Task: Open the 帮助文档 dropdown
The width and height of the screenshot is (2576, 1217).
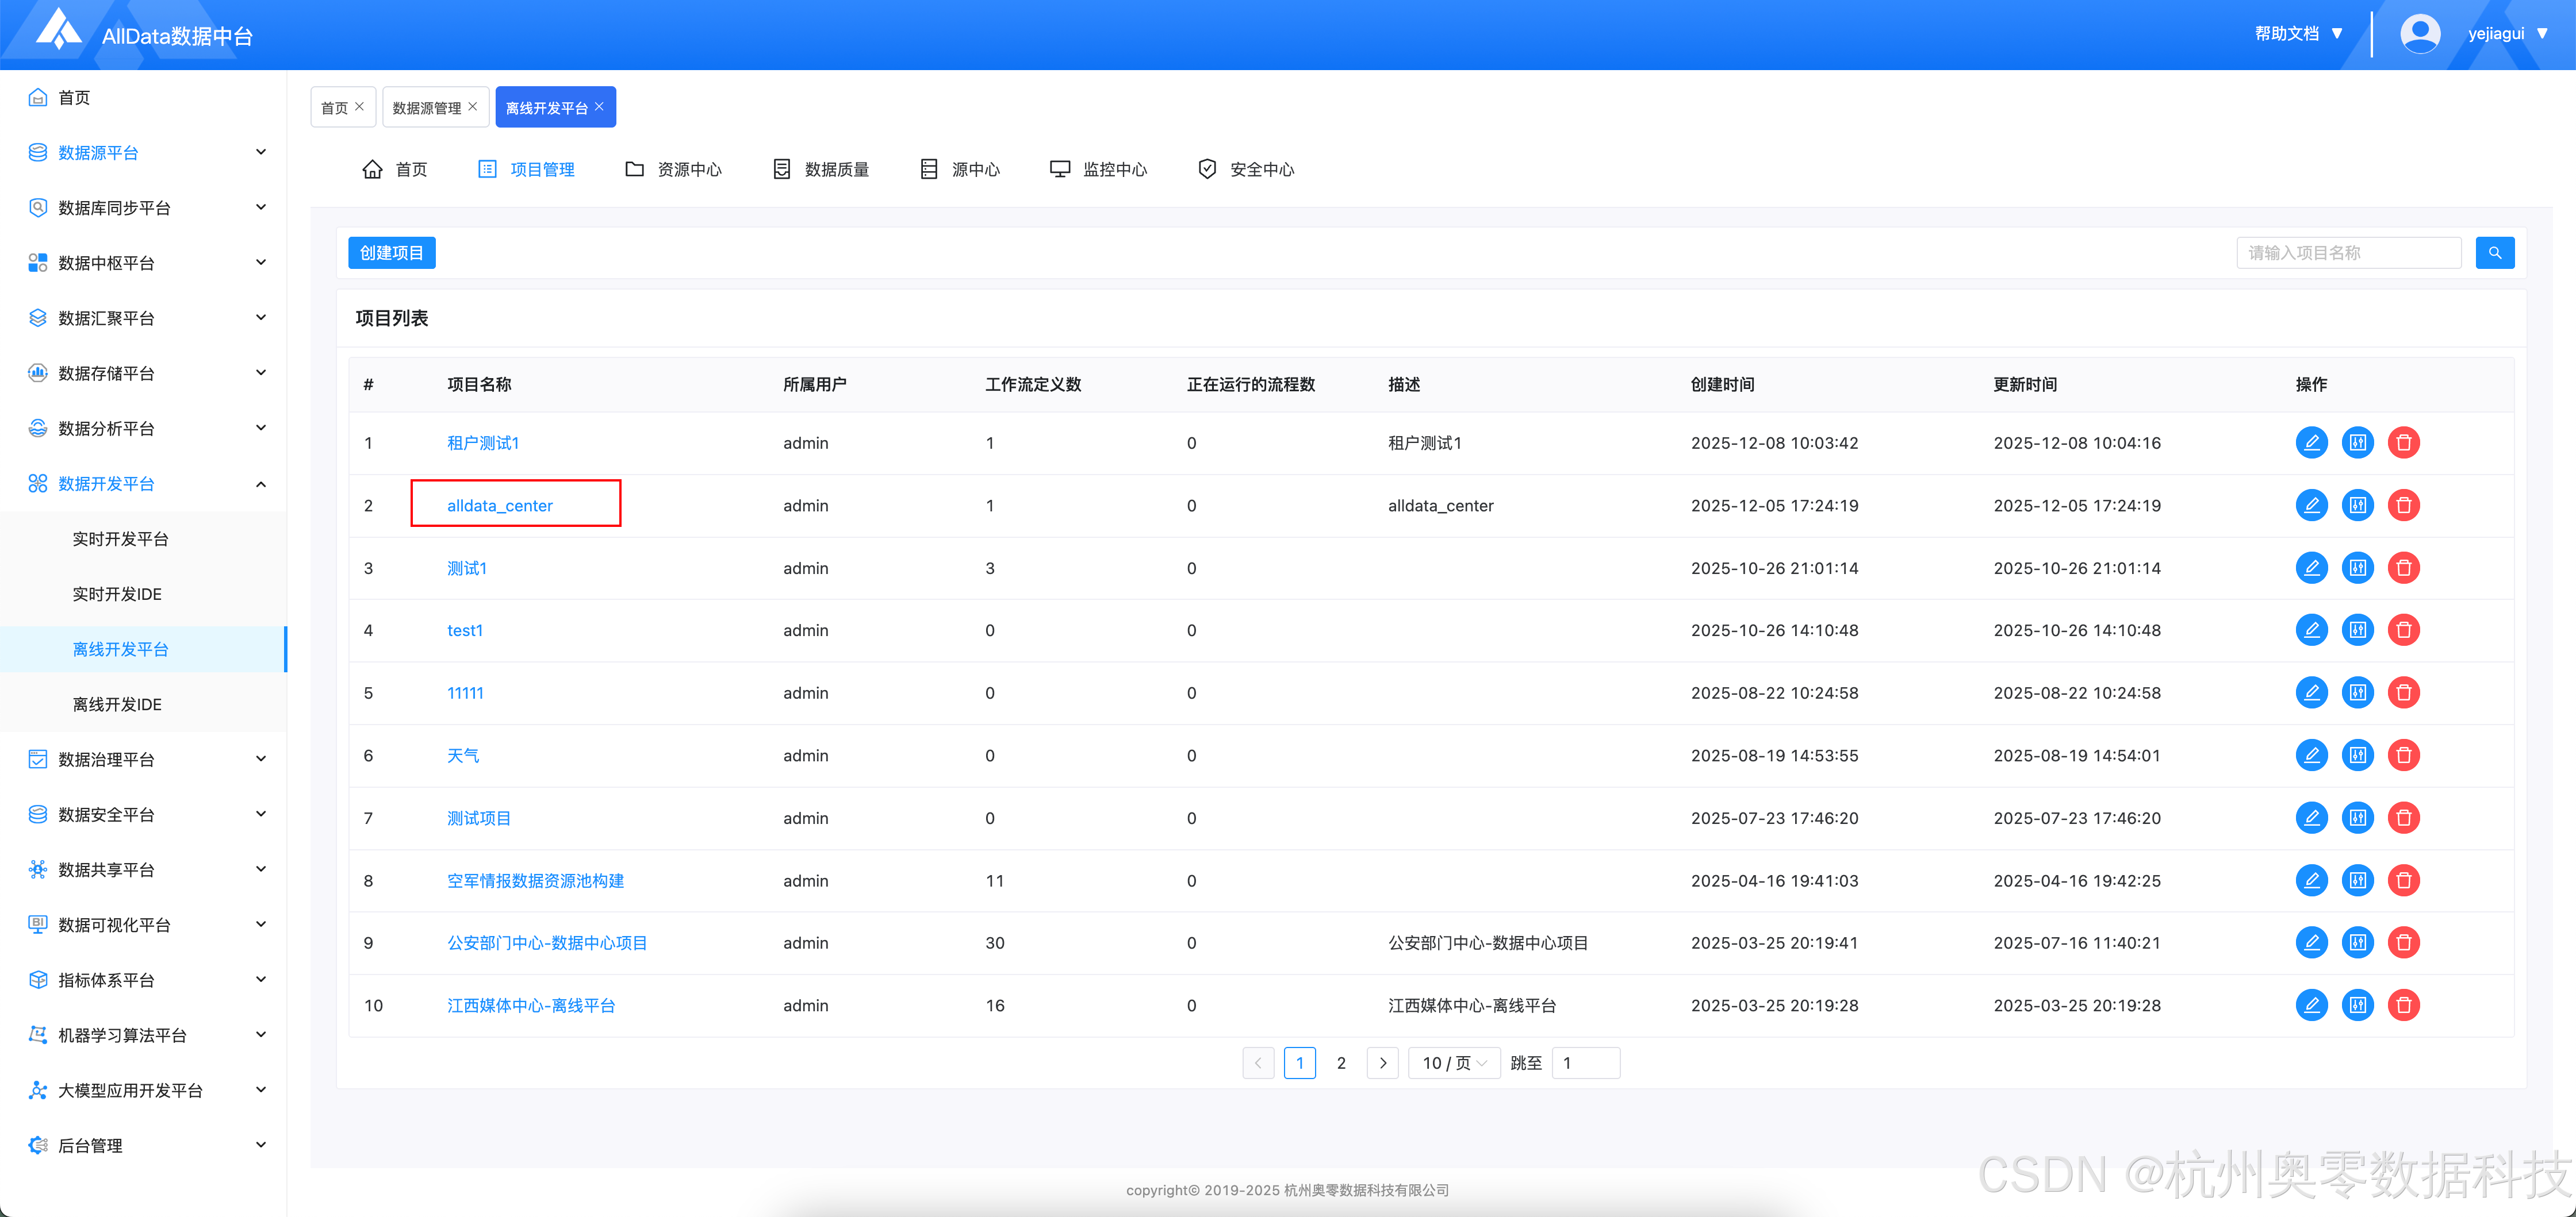Action: pyautogui.click(x=2298, y=34)
